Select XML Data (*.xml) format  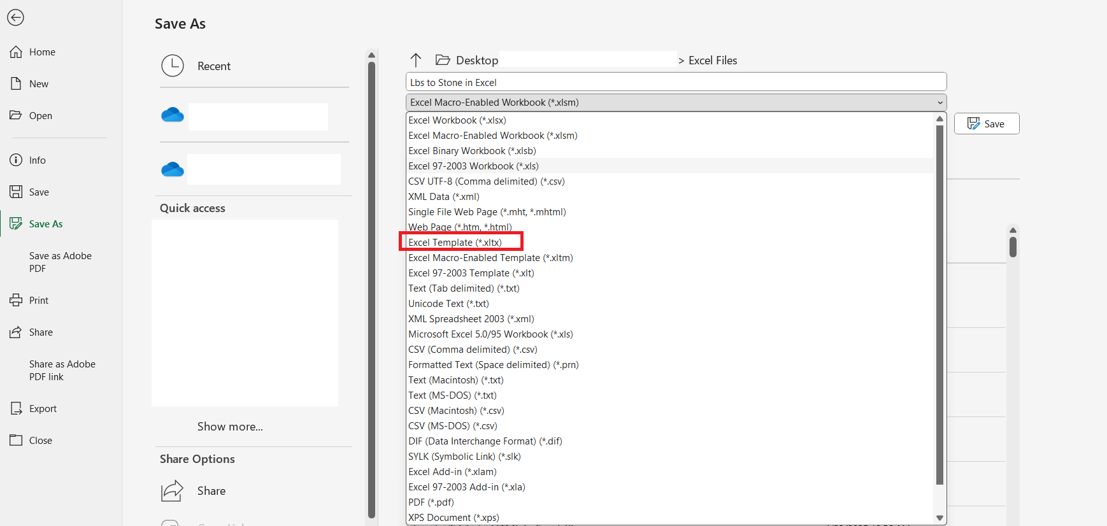(x=670, y=197)
